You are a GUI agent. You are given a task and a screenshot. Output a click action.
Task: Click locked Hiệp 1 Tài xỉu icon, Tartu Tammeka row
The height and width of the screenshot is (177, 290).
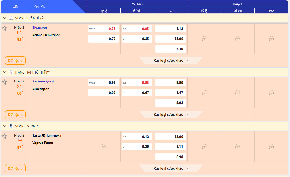point(238,147)
